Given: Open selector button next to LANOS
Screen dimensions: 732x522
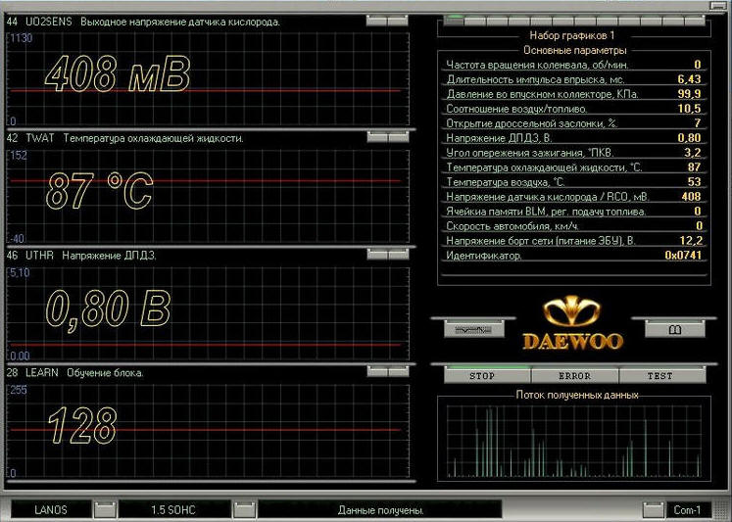Looking at the screenshot, I should click(105, 509).
